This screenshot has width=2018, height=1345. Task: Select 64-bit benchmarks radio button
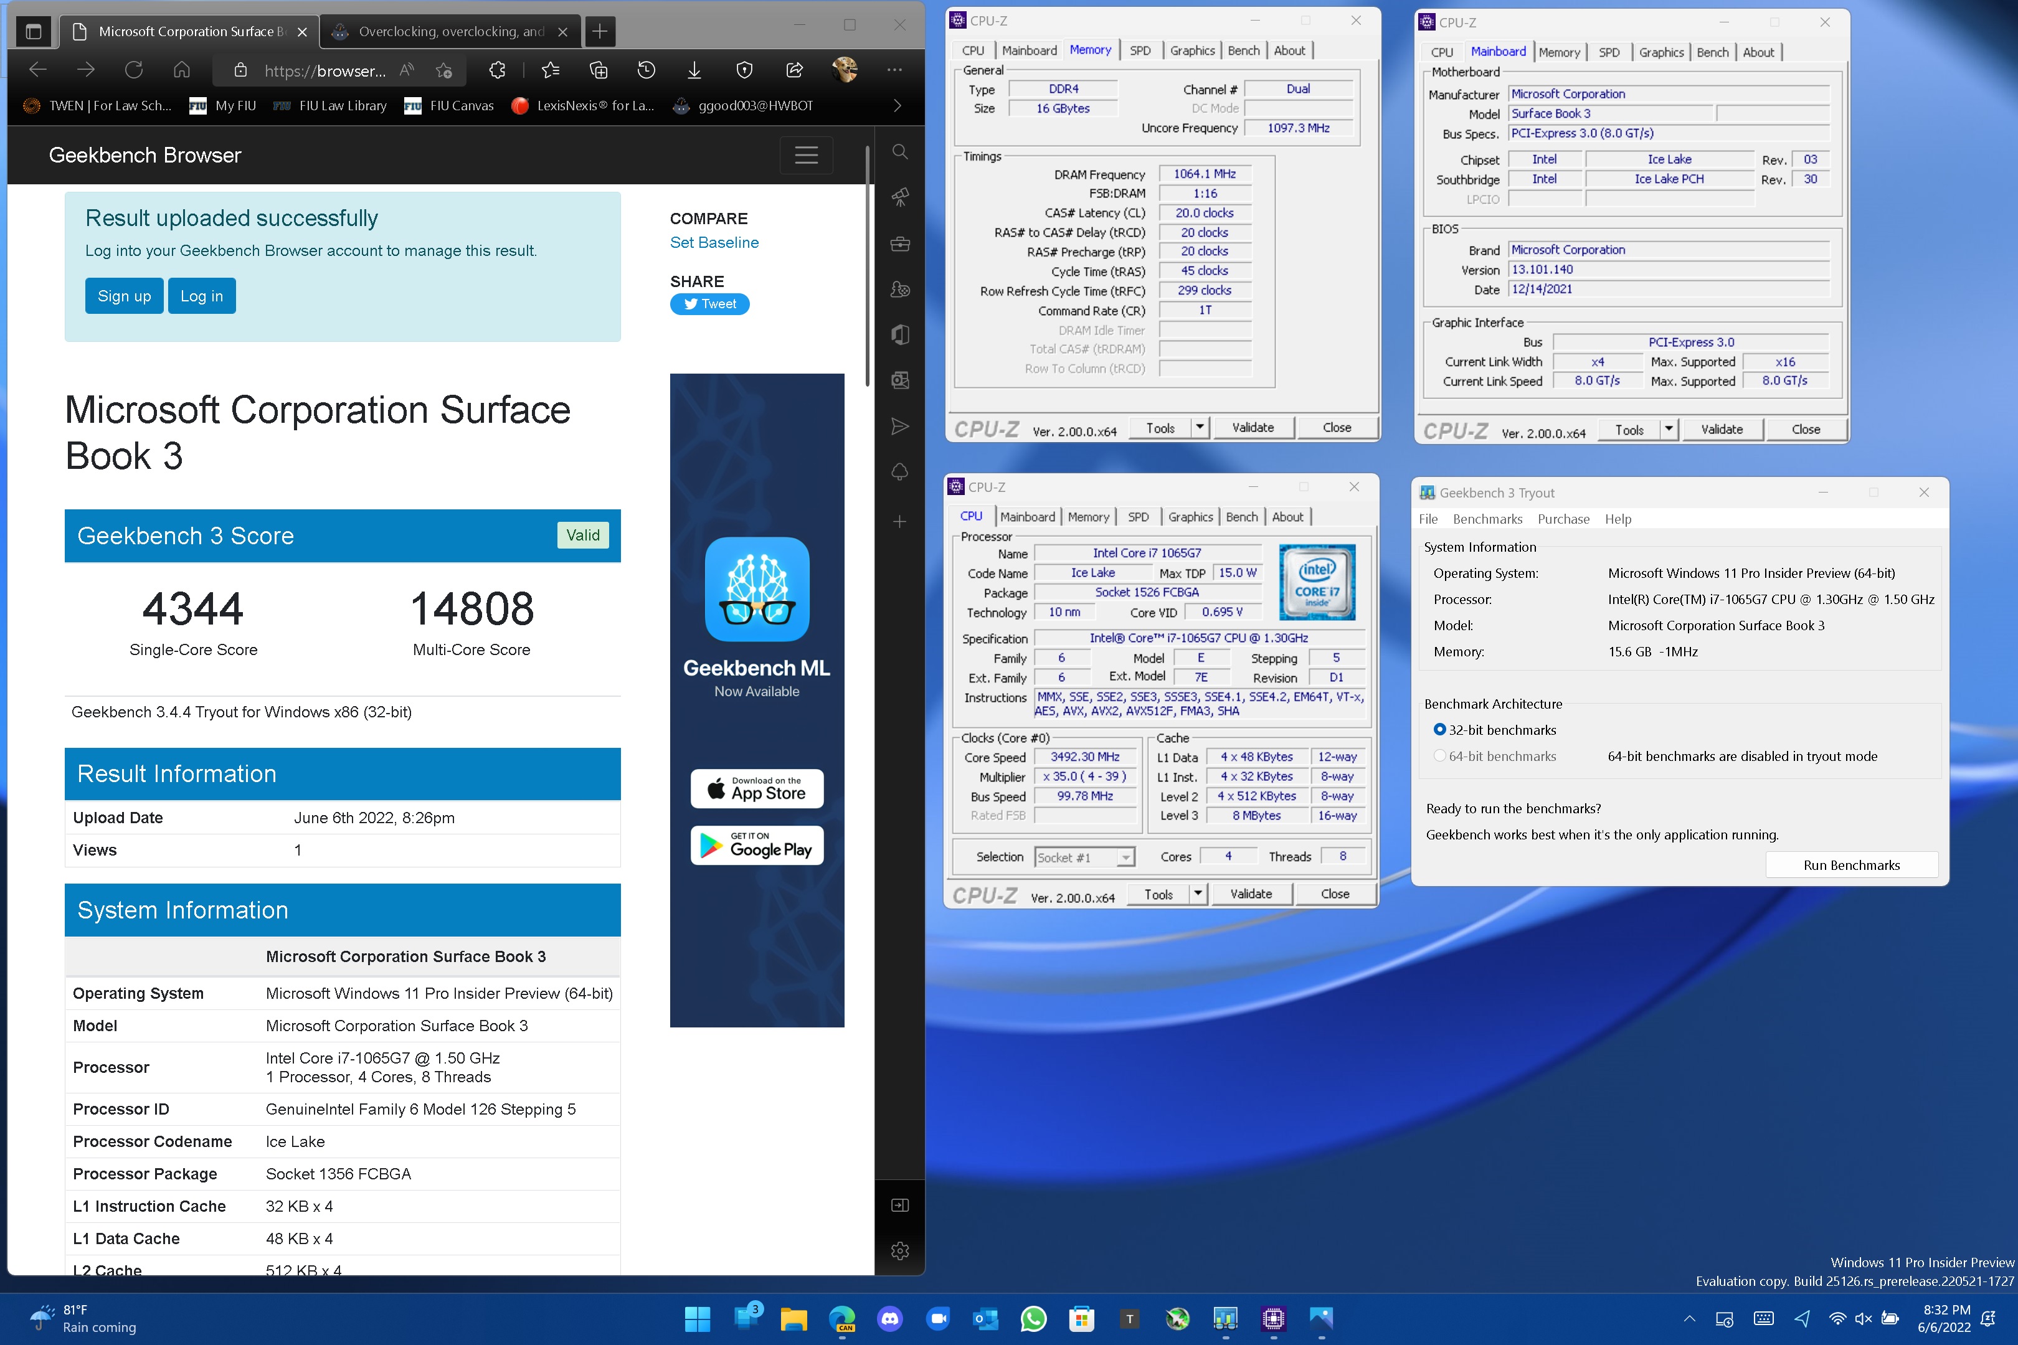coord(1440,756)
